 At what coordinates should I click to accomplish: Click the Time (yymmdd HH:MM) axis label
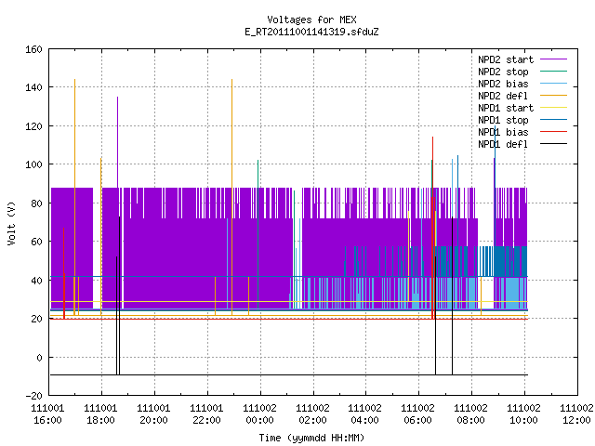[311, 438]
